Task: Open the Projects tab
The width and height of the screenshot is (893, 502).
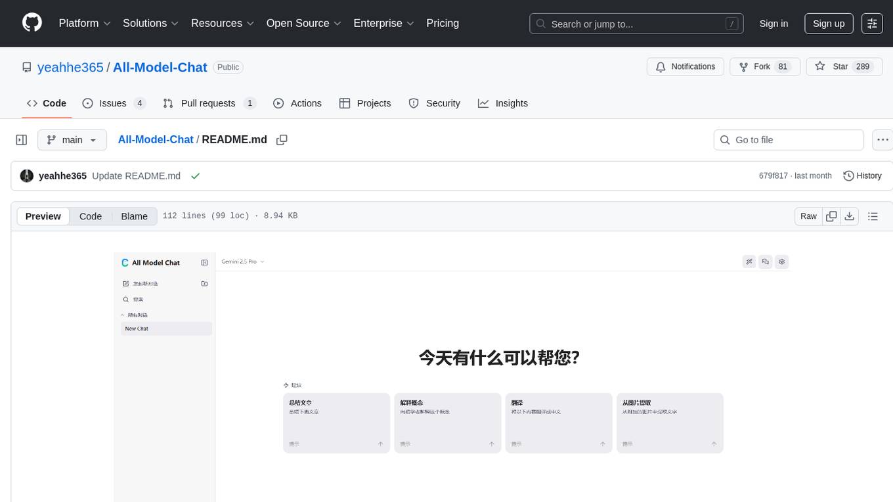Action: coord(365,103)
